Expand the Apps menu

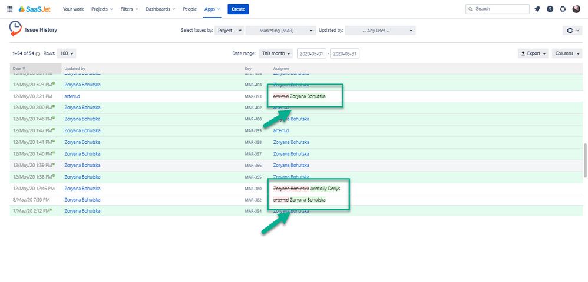[212, 9]
